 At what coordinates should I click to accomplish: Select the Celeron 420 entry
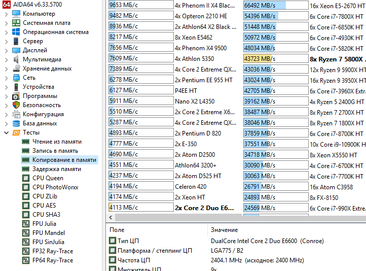pyautogui.click(x=191, y=186)
